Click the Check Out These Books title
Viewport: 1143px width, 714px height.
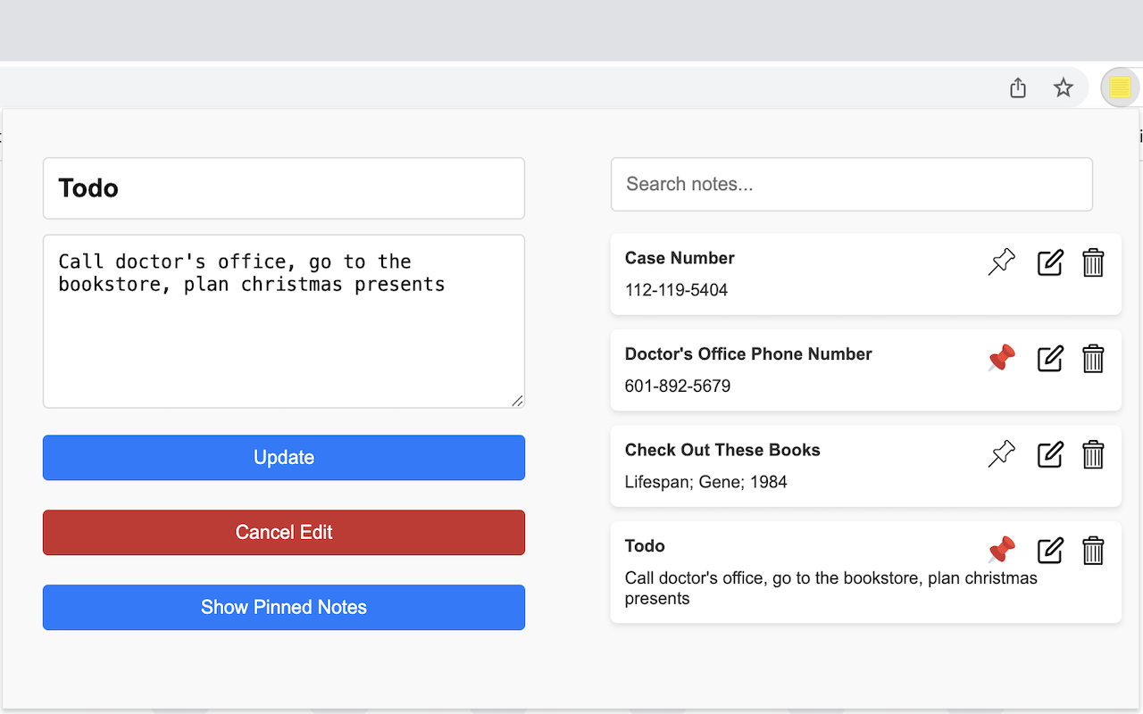click(722, 450)
